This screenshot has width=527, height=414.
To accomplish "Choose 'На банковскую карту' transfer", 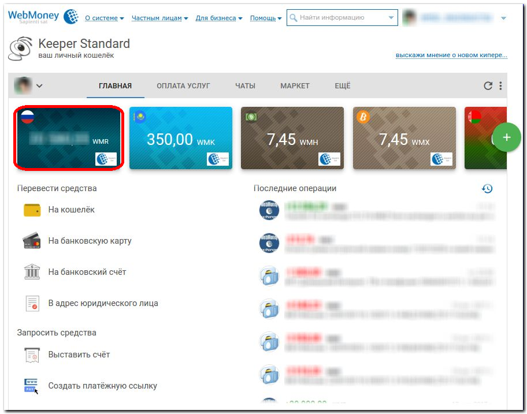I will 90,241.
